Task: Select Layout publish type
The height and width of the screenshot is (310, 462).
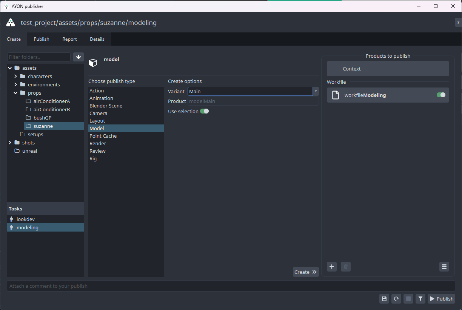Action: [126, 121]
